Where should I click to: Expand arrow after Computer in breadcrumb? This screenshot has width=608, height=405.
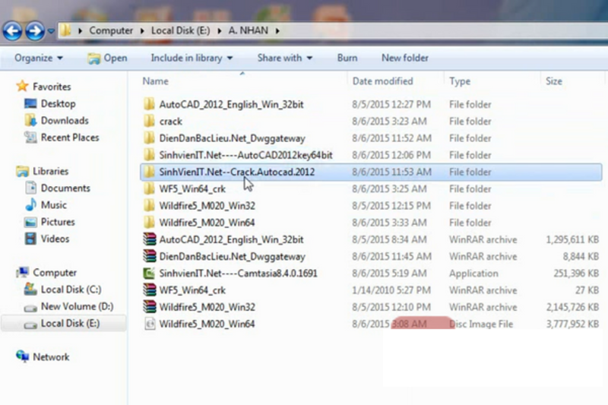click(x=142, y=30)
